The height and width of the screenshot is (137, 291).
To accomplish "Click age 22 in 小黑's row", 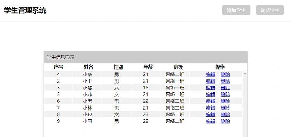I will click(x=146, y=101).
